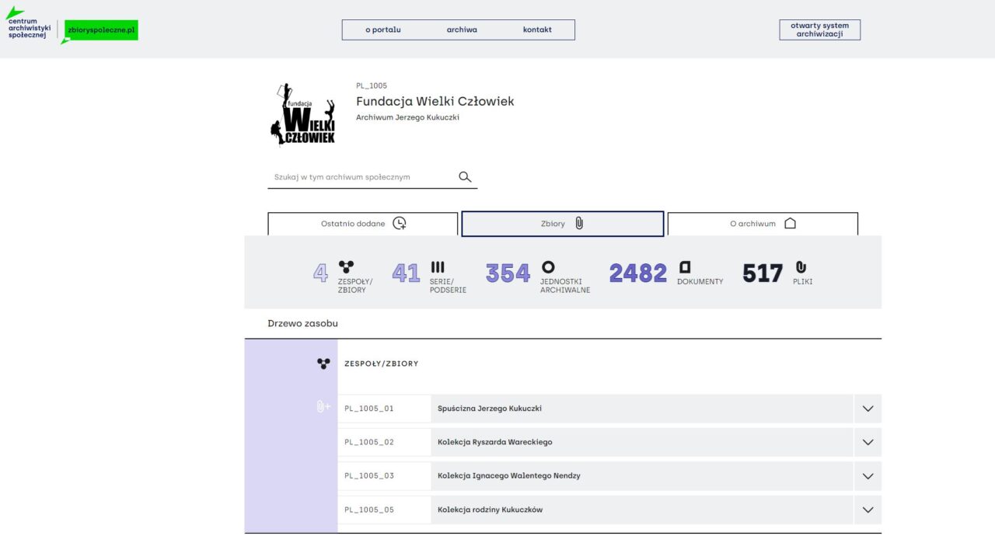Click the pliki paperclip icon
Viewport: 995px width, 550px height.
click(x=801, y=267)
